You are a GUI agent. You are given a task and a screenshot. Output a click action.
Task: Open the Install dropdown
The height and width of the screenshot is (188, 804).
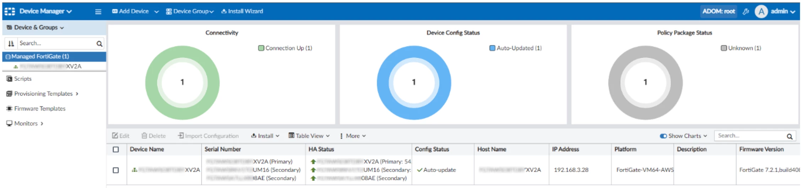point(265,136)
